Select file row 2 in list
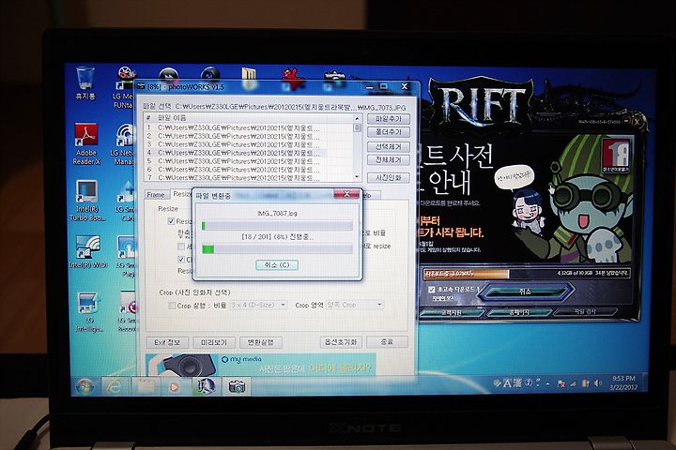The width and height of the screenshot is (676, 450). pyautogui.click(x=249, y=136)
